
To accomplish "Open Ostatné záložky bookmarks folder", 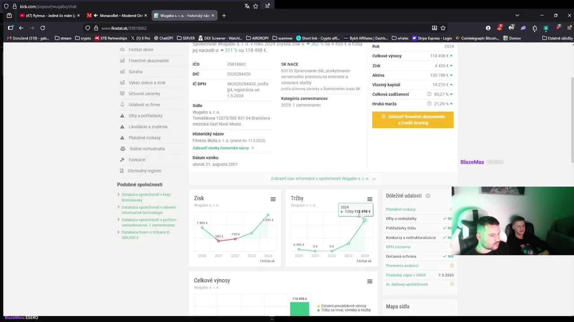I will [x=557, y=38].
